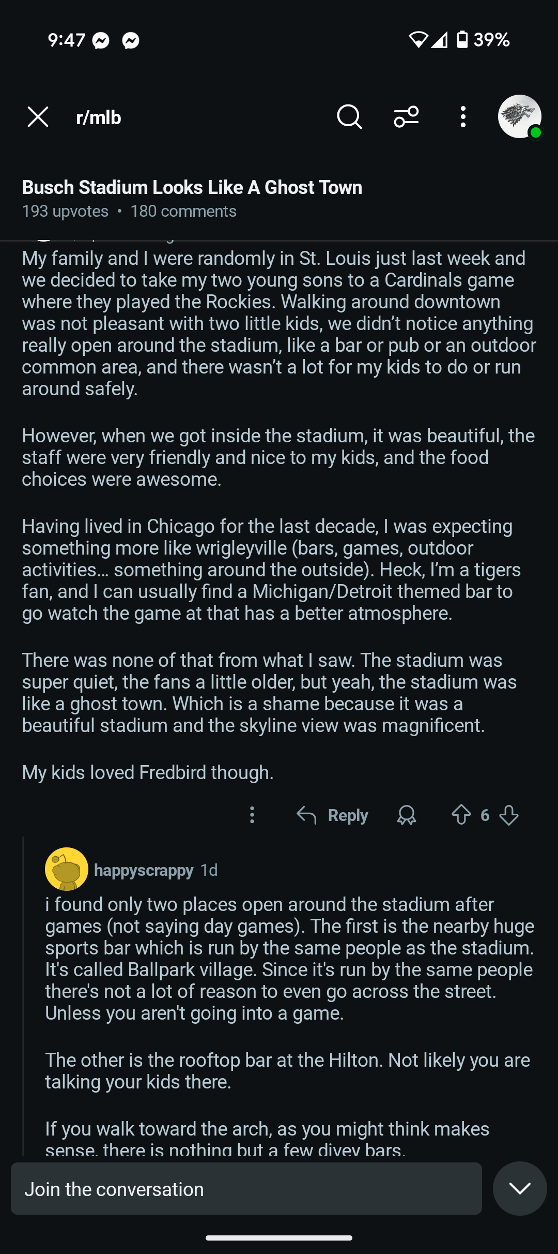Close the post with the X icon

tap(38, 117)
